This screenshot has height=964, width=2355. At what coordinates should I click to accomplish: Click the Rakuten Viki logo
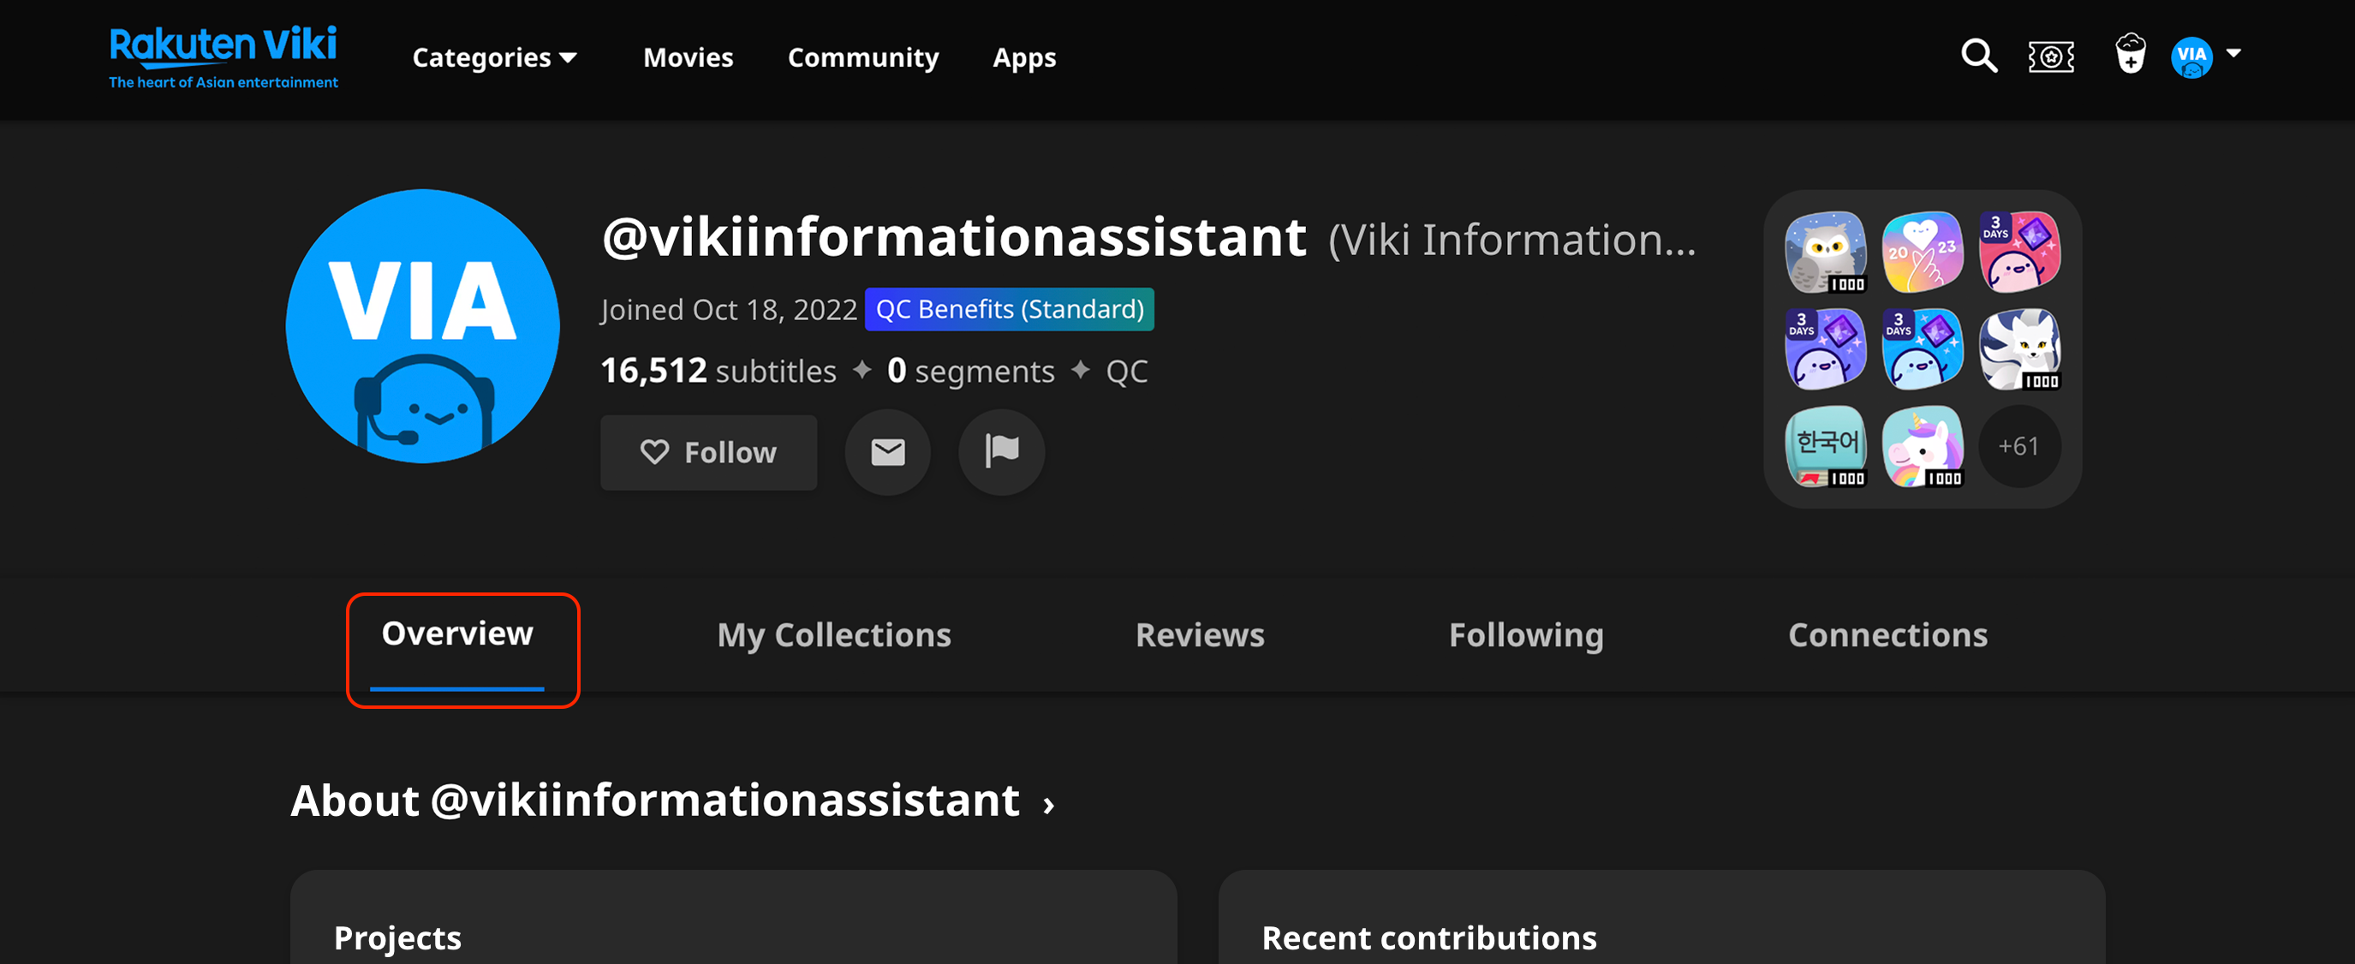click(223, 57)
